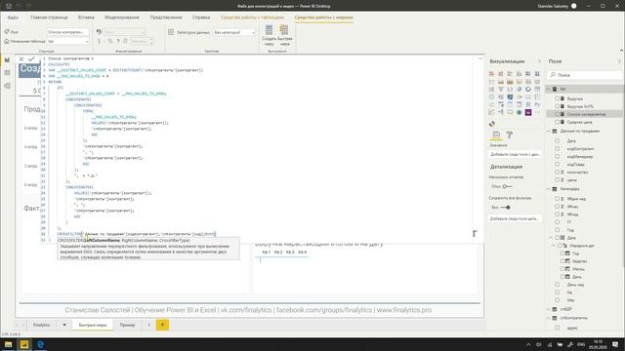Open the Главная страница ribbon tab
Image resolution: width=625 pixels, height=351 pixels.
(49, 18)
